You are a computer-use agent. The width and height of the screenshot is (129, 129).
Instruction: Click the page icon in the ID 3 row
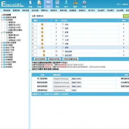(x=42, y=32)
